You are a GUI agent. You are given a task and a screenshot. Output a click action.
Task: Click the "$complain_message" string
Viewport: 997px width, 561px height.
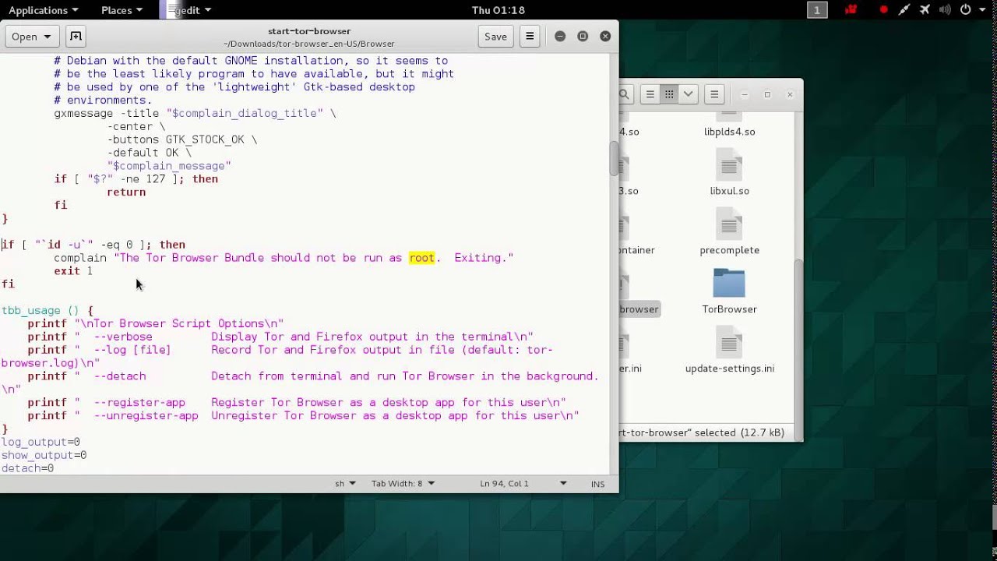pos(169,166)
